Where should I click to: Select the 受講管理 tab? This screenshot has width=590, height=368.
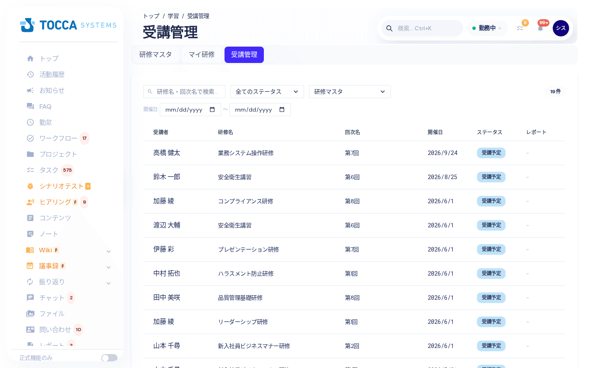pos(244,55)
